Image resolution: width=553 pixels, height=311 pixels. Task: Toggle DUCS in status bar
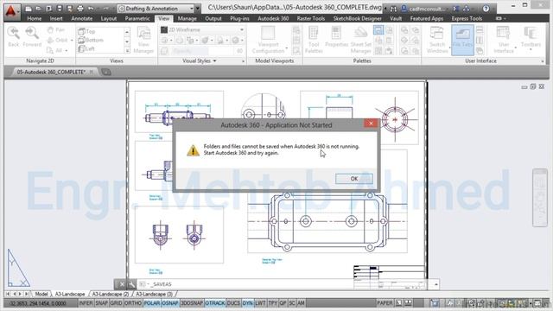233,303
